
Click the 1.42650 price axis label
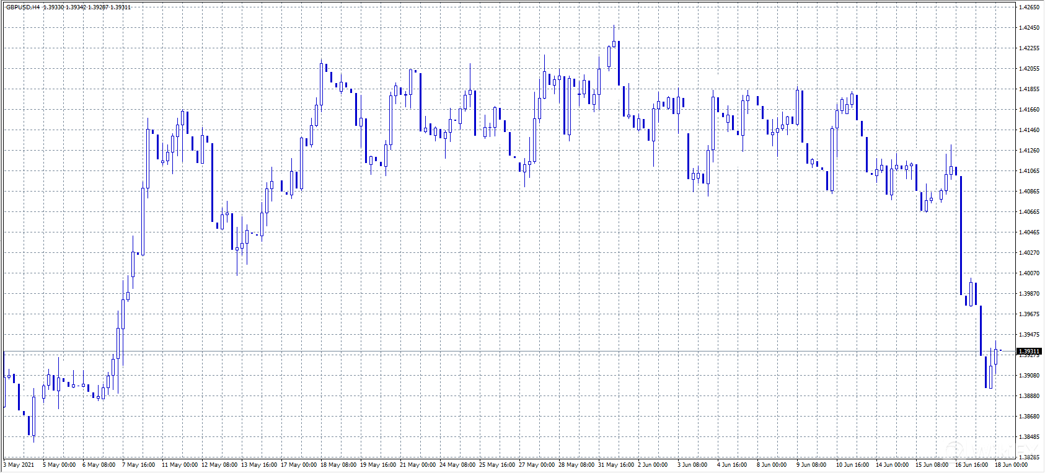[x=1029, y=7]
